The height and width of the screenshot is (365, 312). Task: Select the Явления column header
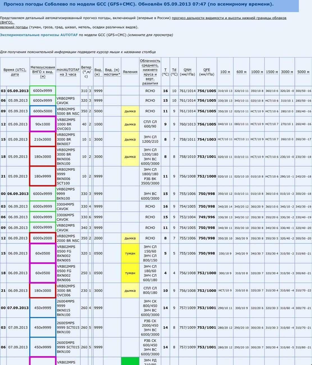[x=130, y=72]
